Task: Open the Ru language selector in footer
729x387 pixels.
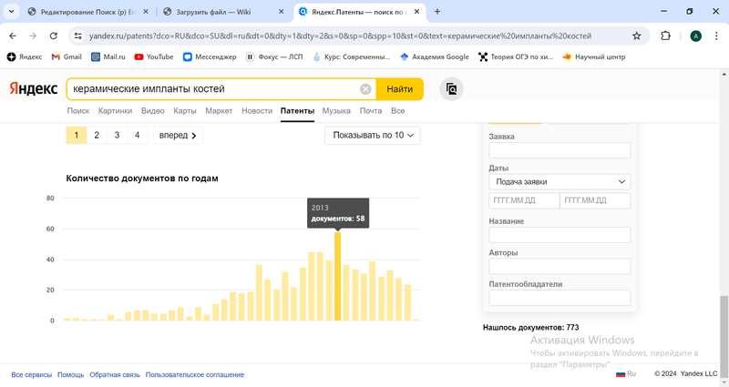Action: click(x=625, y=374)
